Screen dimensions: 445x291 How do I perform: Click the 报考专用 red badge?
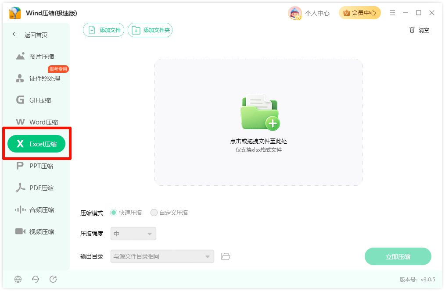(x=58, y=69)
